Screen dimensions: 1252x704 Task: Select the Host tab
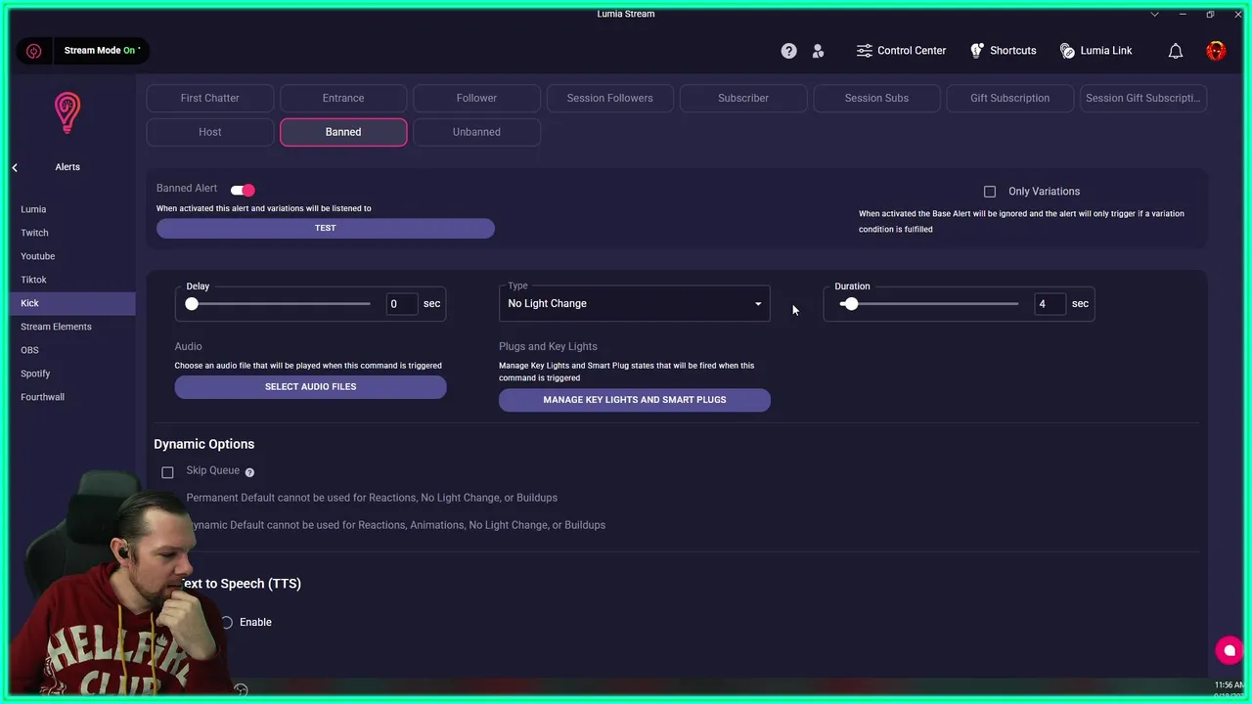click(x=210, y=132)
